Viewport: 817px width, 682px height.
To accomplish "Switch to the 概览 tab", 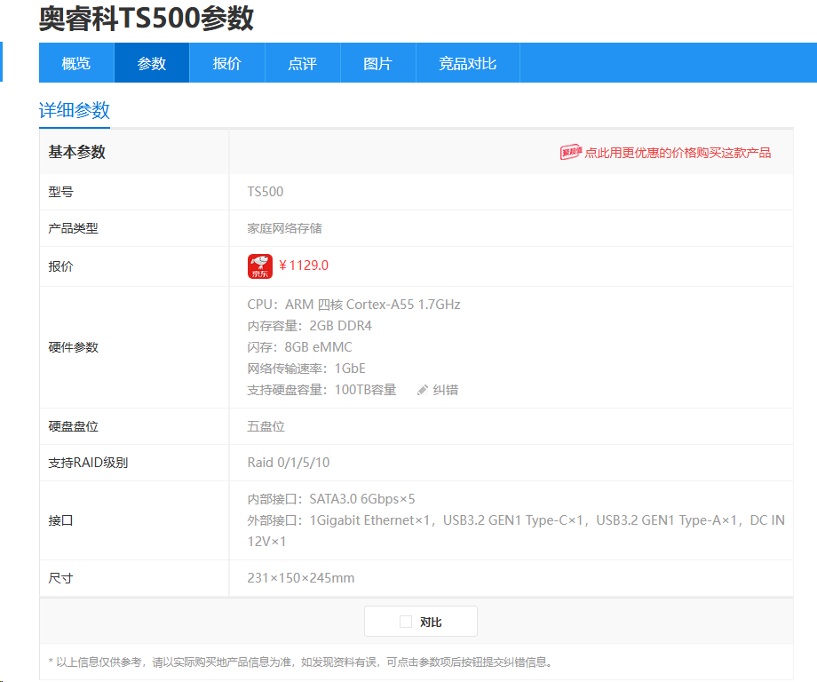I will (76, 63).
